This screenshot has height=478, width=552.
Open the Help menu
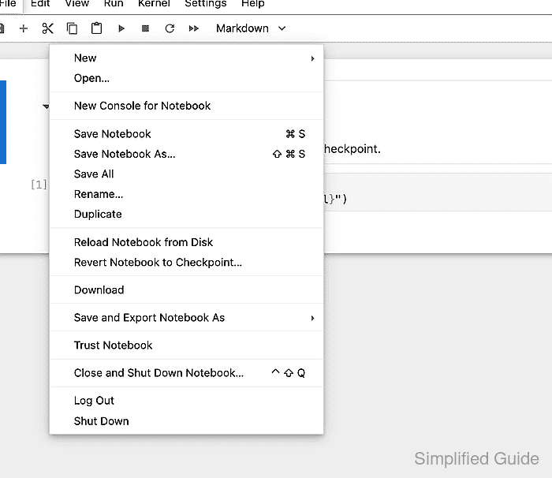pyautogui.click(x=253, y=4)
